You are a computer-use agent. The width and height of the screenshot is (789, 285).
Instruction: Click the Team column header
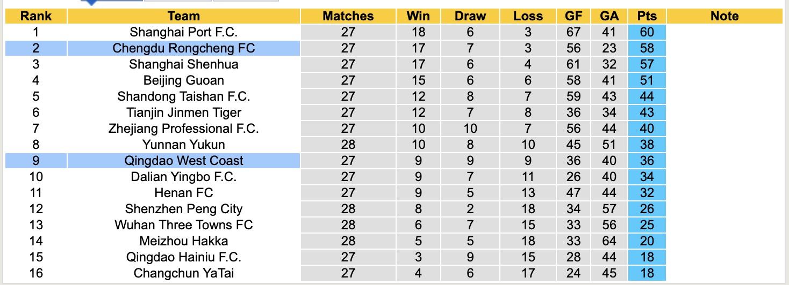tap(183, 16)
